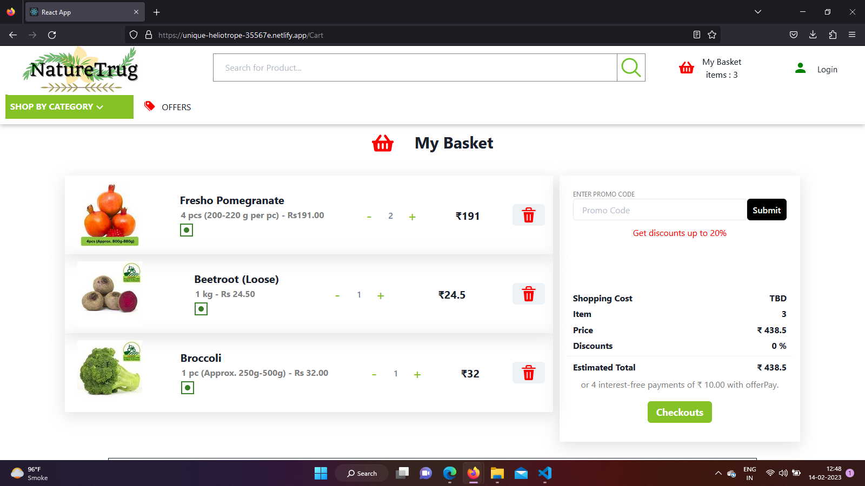Open Firefox downloads icon
This screenshot has width=865, height=486.
[813, 35]
